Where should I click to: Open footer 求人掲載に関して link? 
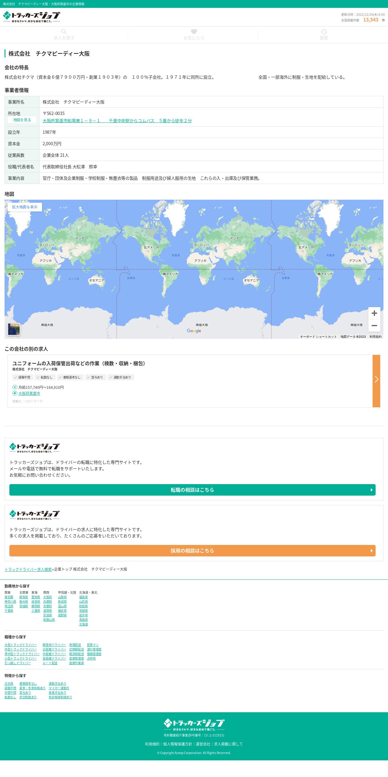pyautogui.click(x=228, y=744)
